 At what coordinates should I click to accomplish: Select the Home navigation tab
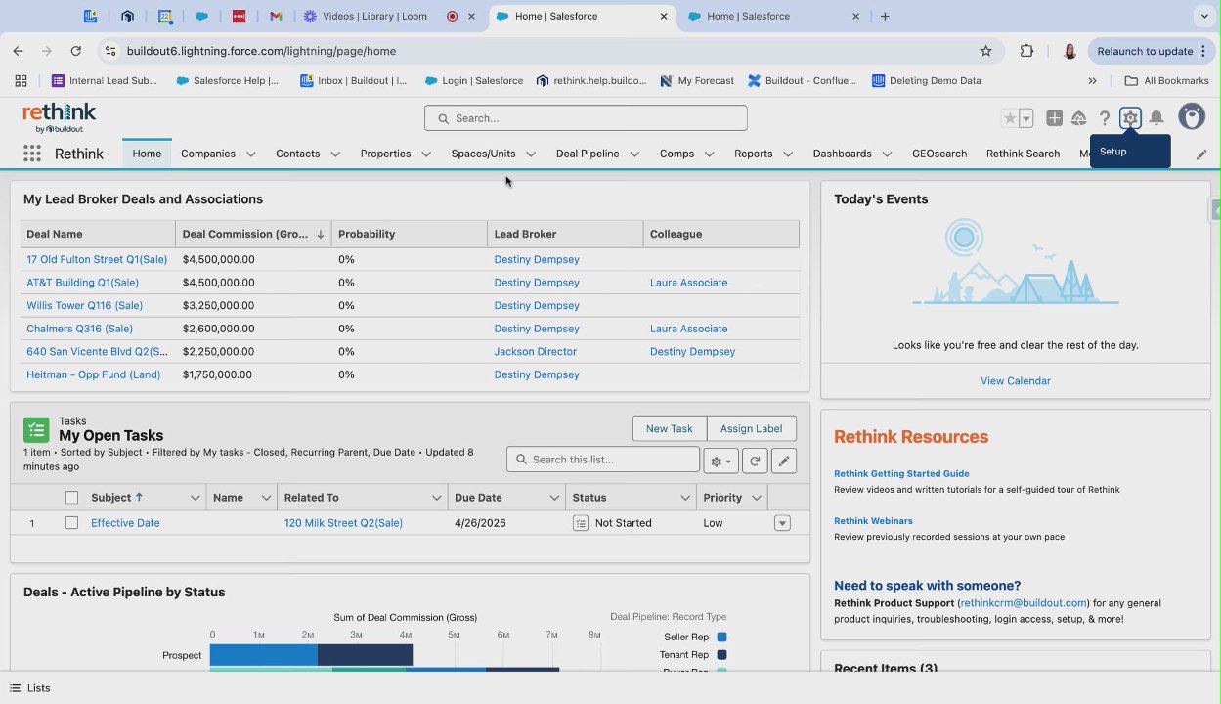pos(147,154)
